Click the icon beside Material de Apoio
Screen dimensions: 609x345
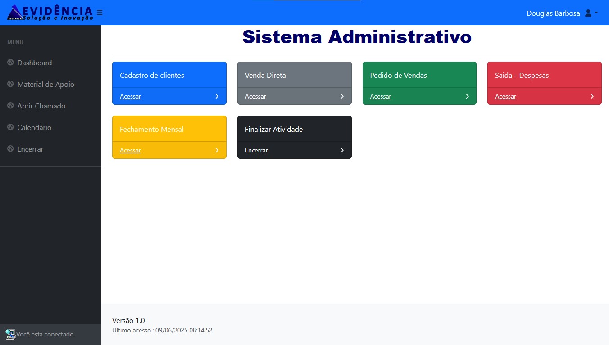pyautogui.click(x=11, y=84)
